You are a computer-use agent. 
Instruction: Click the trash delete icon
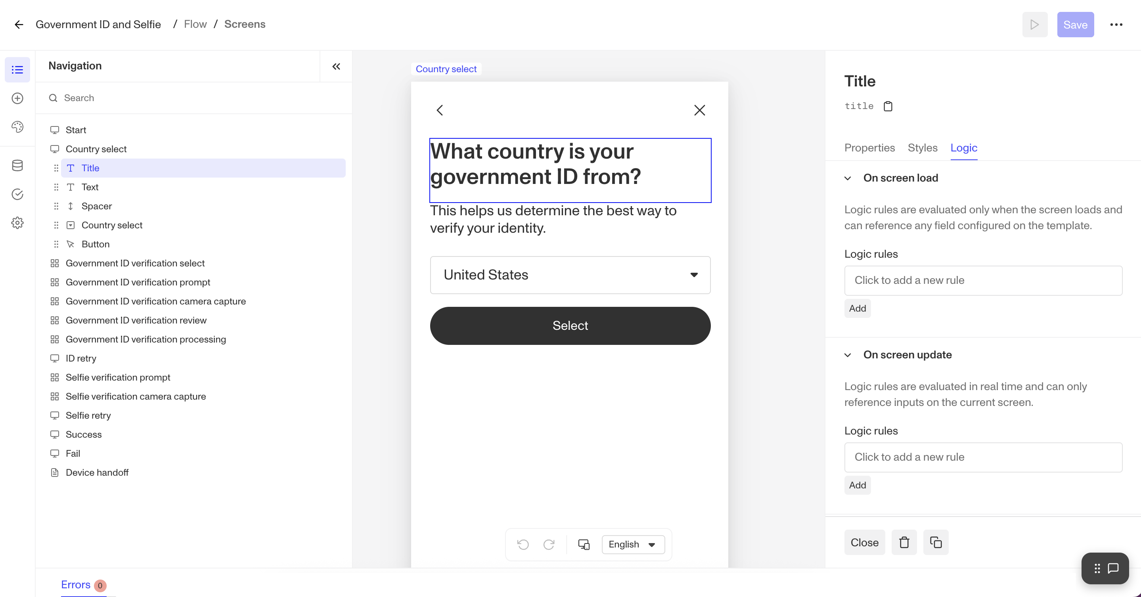tap(904, 543)
